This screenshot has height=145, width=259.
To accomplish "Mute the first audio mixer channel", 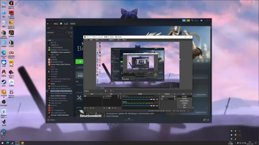I will 154,100.
